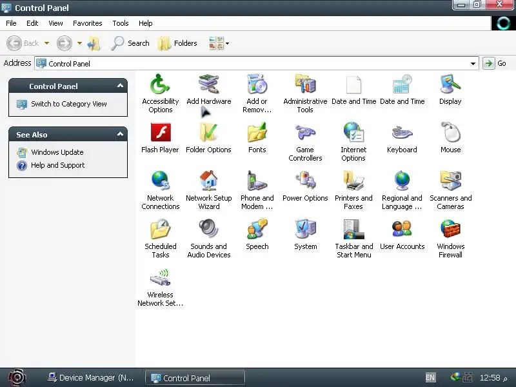Screen dimensions: 516x387
Task: Open Speech settings
Action: (257, 234)
